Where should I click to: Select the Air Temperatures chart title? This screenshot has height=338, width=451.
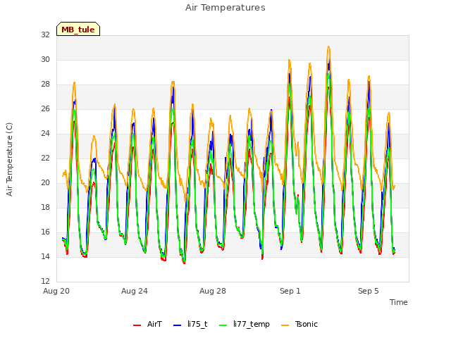(225, 8)
